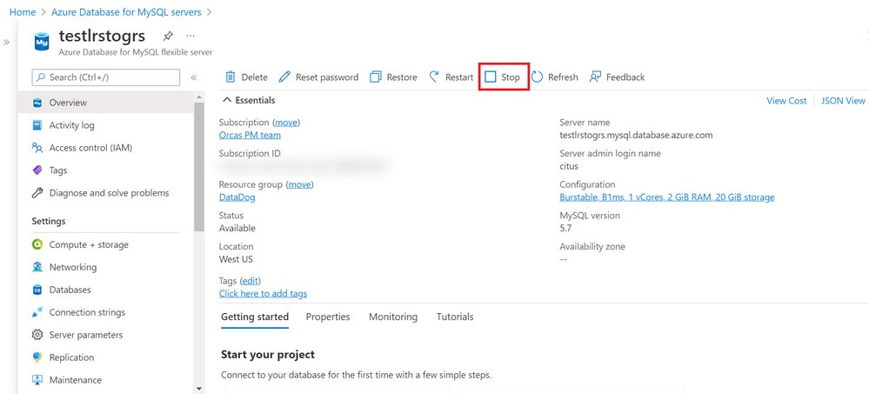This screenshot has height=394, width=869.
Task: Click the MySQL server icon beside title
Action: tap(42, 41)
